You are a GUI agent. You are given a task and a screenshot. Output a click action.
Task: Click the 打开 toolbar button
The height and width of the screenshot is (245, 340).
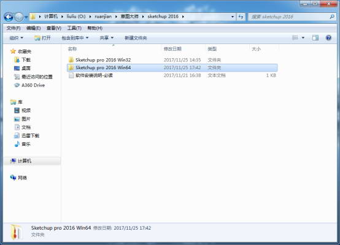coord(42,38)
